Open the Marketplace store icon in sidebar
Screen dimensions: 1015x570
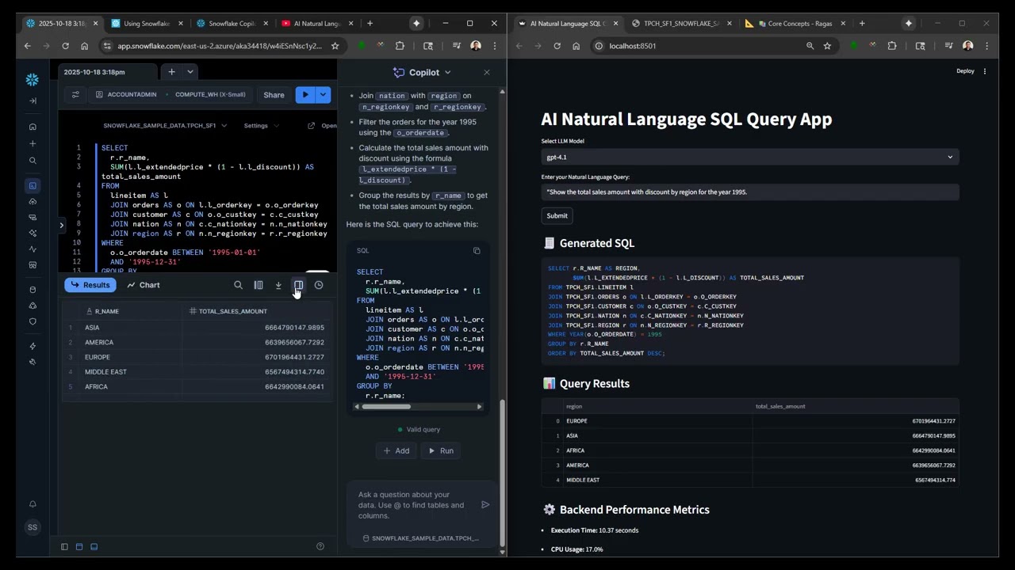click(x=33, y=265)
